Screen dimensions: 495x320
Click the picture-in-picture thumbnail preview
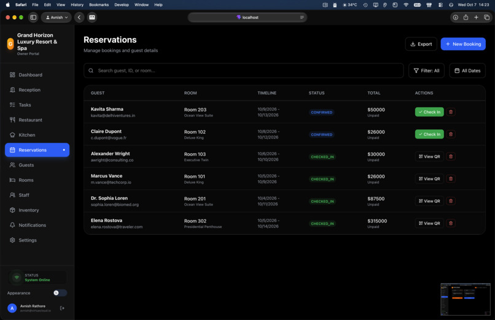pos(466,299)
